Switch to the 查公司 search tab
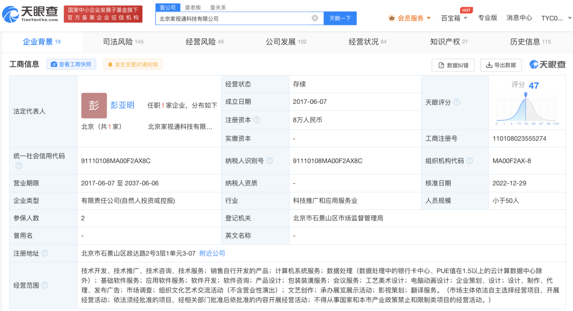The image size is (573, 311). click(168, 7)
